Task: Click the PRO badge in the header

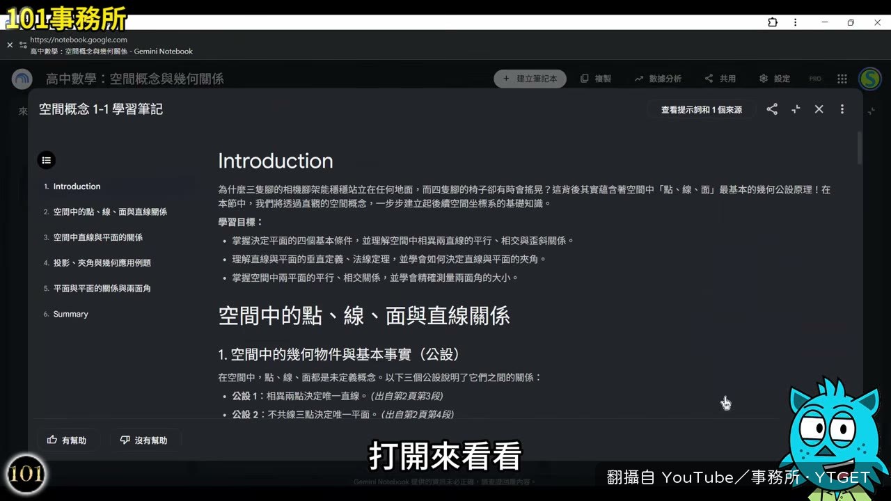Action: [815, 79]
